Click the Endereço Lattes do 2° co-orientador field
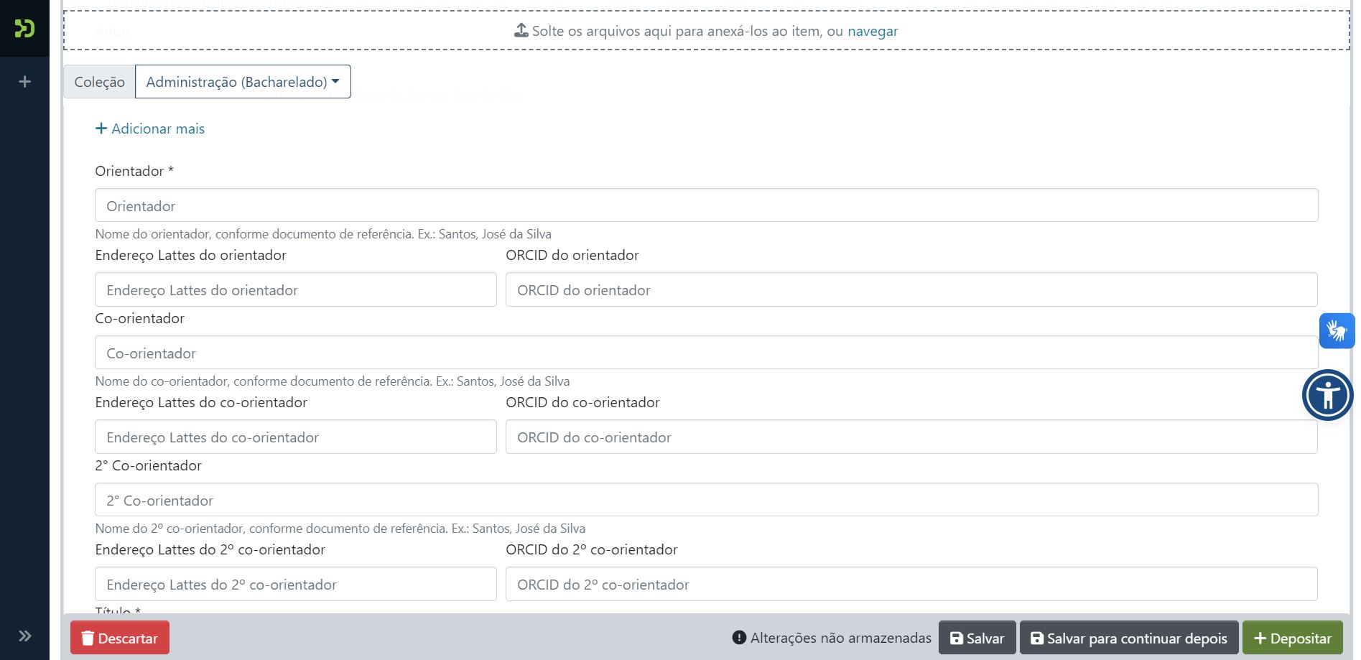Image resolution: width=1361 pixels, height=660 pixels. tap(295, 584)
